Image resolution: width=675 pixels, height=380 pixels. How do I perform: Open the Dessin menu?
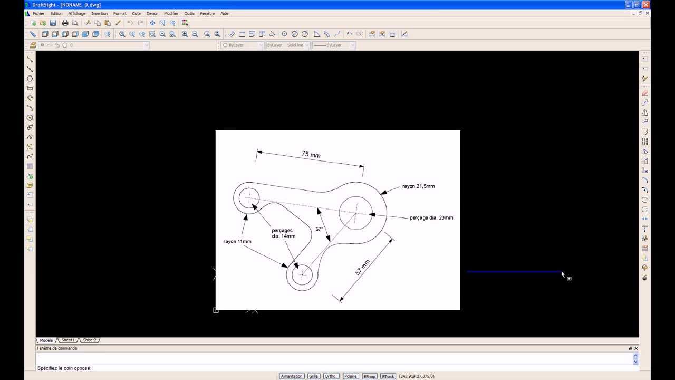coord(152,13)
